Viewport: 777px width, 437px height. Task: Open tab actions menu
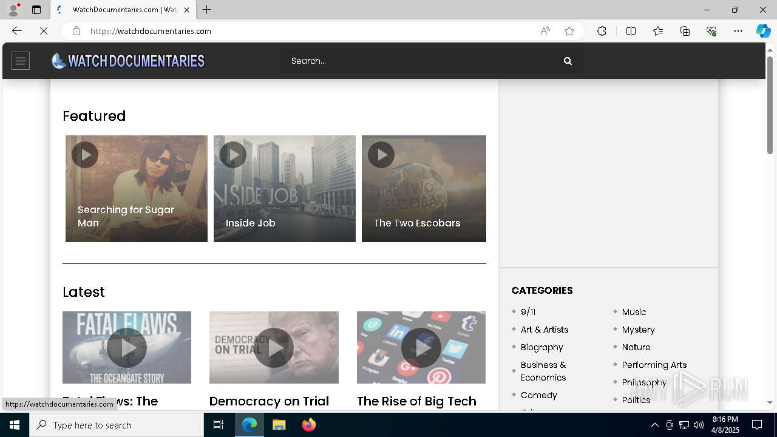[x=36, y=10]
